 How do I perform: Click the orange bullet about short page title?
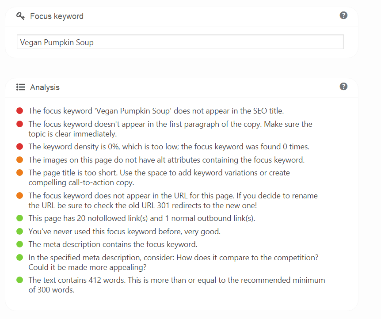click(x=19, y=173)
